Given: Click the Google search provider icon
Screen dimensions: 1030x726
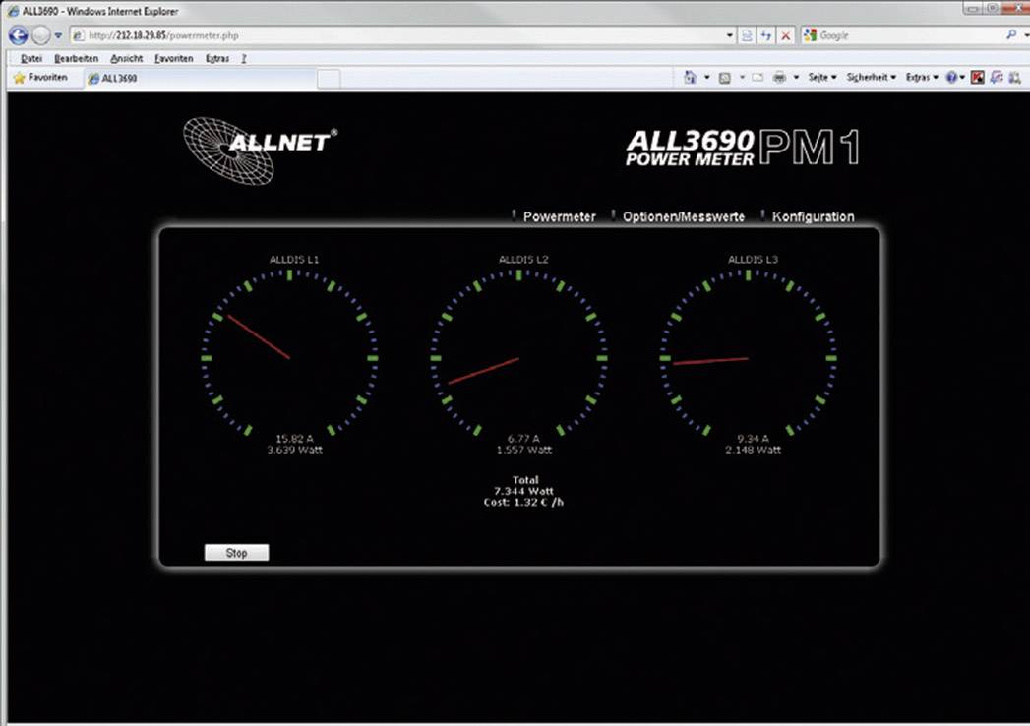Looking at the screenshot, I should (811, 35).
